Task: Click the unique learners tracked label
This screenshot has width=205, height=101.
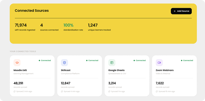Action: (99, 30)
